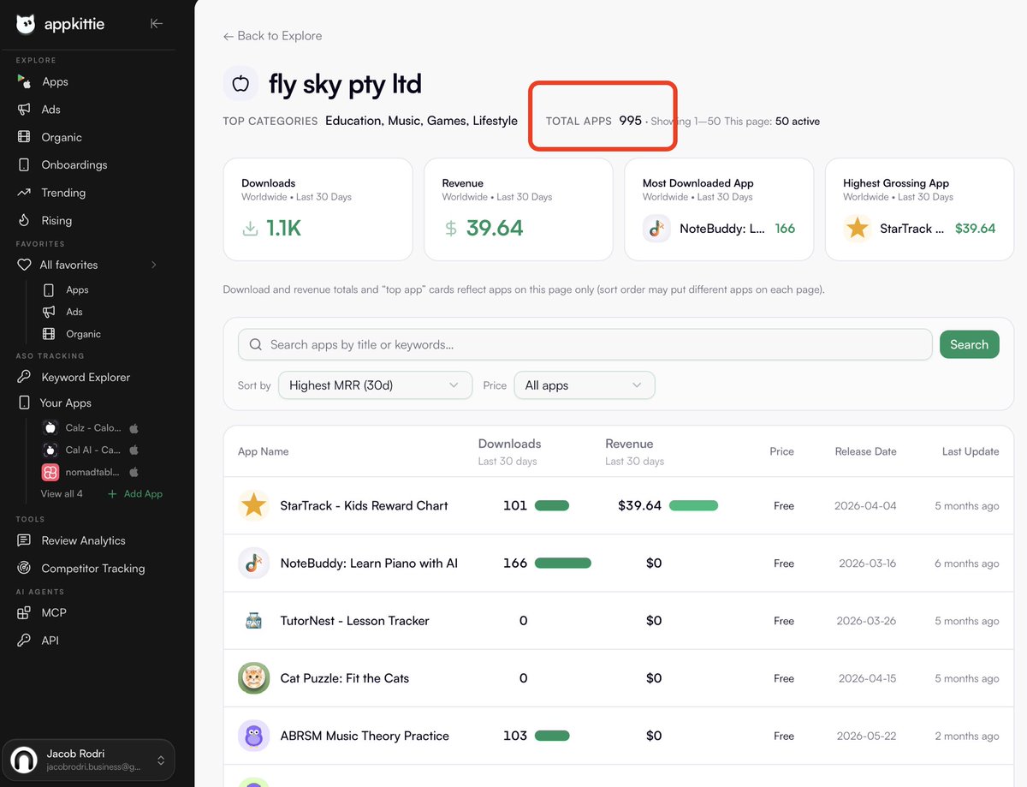Click View all 4 link

coord(62,494)
